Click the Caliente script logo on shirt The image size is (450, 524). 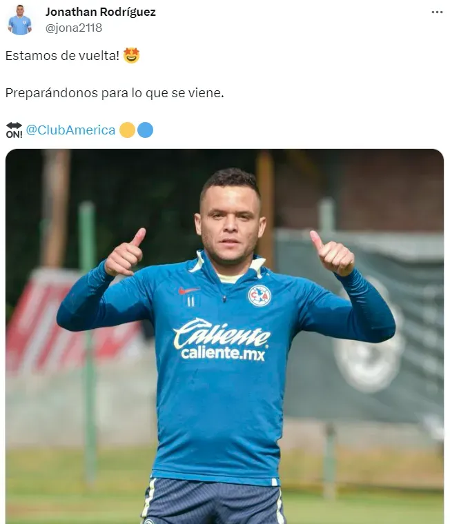click(221, 333)
